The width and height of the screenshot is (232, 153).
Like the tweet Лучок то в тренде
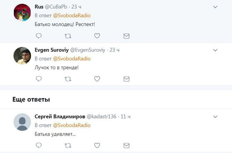pos(97,79)
